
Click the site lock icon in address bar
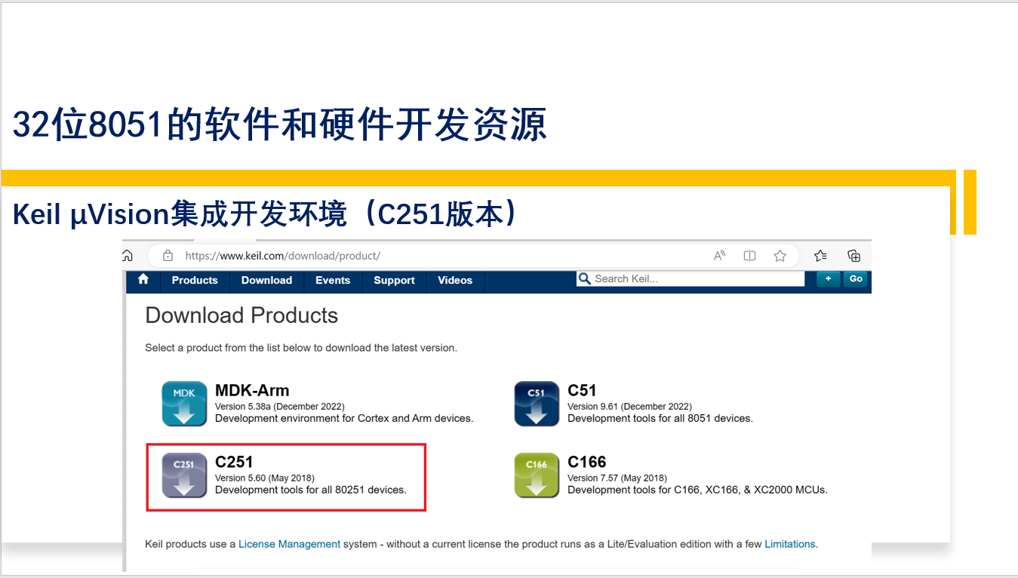pyautogui.click(x=168, y=256)
